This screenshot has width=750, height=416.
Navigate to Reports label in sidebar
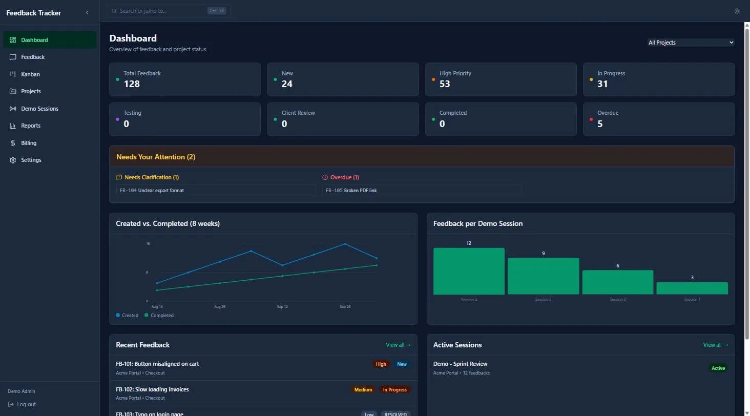(31, 126)
